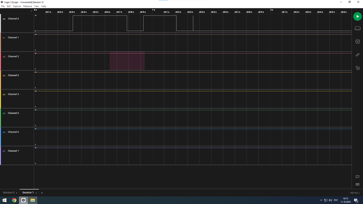Viewport: 363px width, 204px height.
Task: Open the volume tray icon
Action: tap(330, 200)
